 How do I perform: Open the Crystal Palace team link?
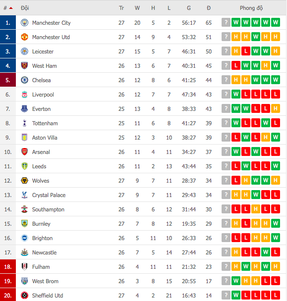coord(49,195)
